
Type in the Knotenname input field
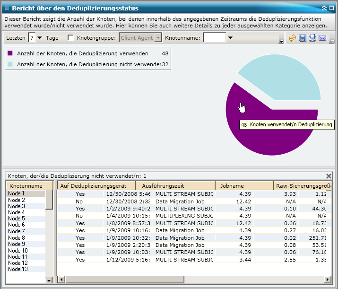click(x=214, y=38)
